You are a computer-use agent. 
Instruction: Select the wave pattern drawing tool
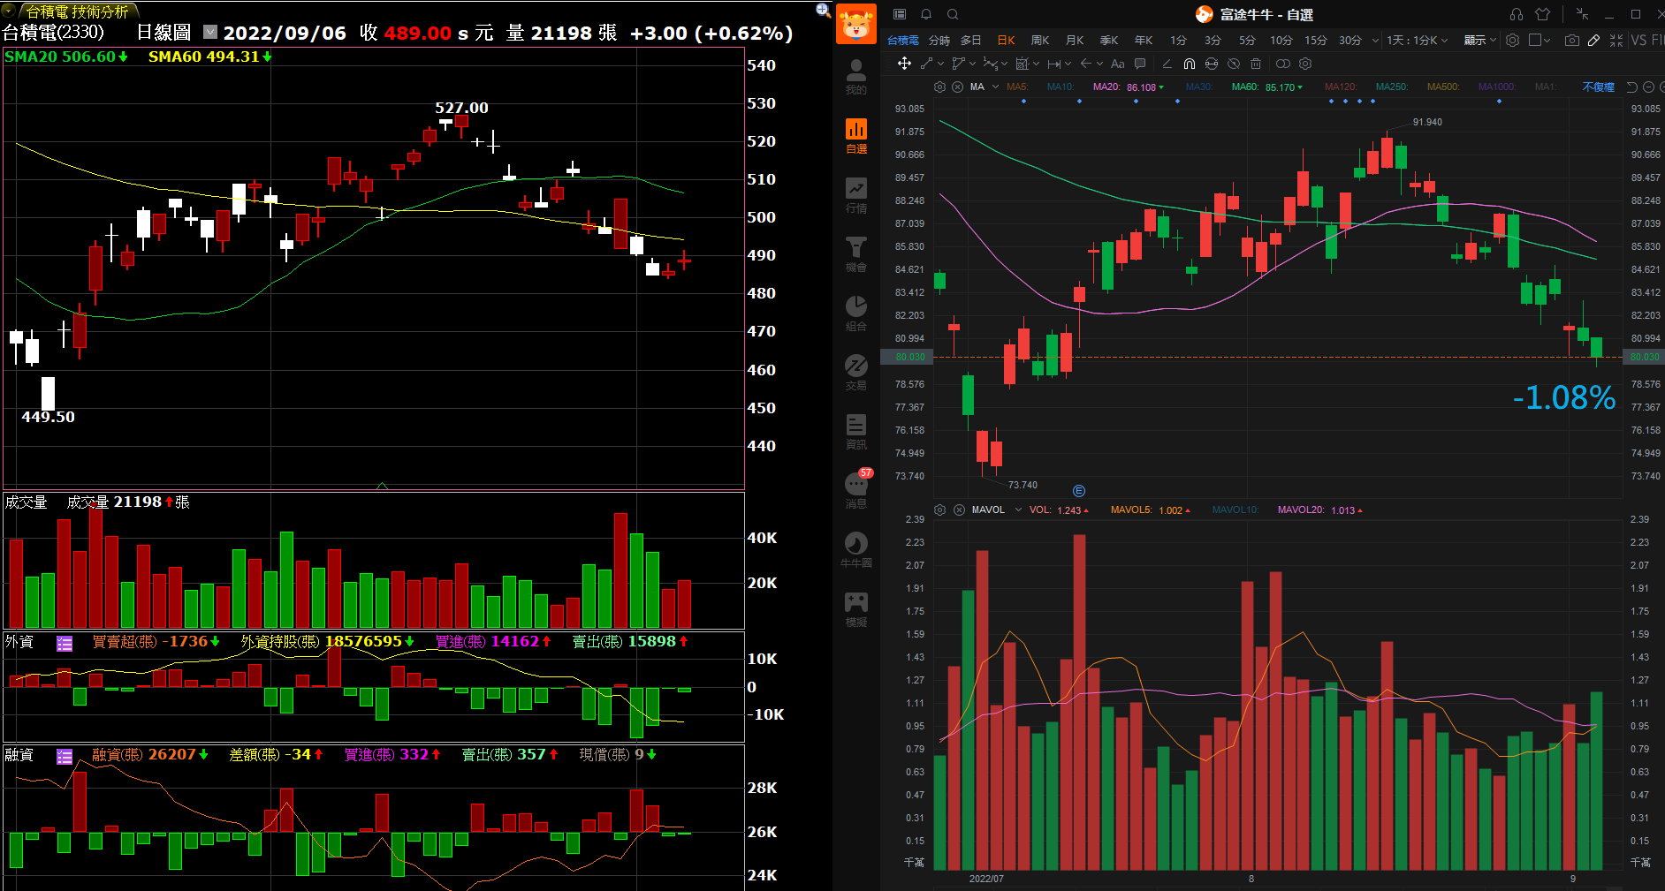point(990,64)
